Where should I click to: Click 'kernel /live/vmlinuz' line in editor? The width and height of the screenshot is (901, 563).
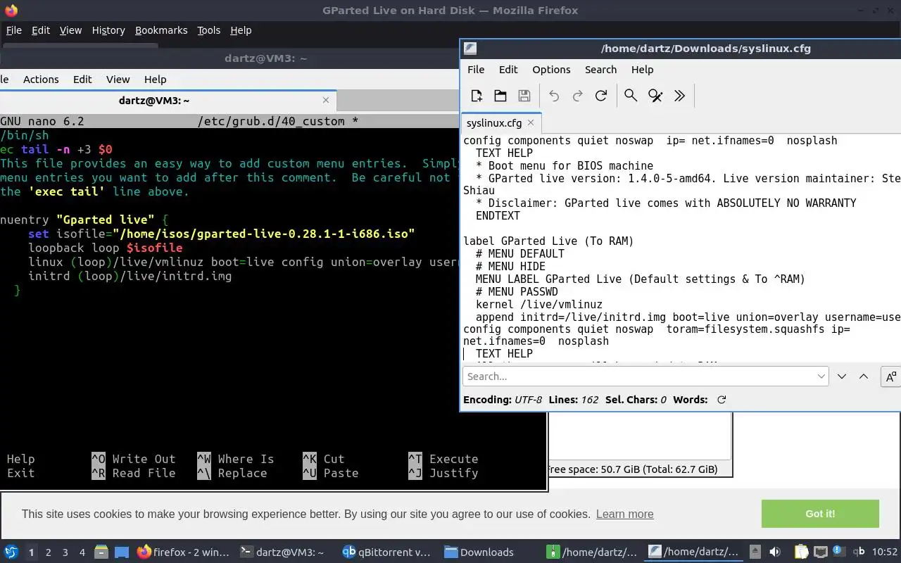(x=539, y=304)
